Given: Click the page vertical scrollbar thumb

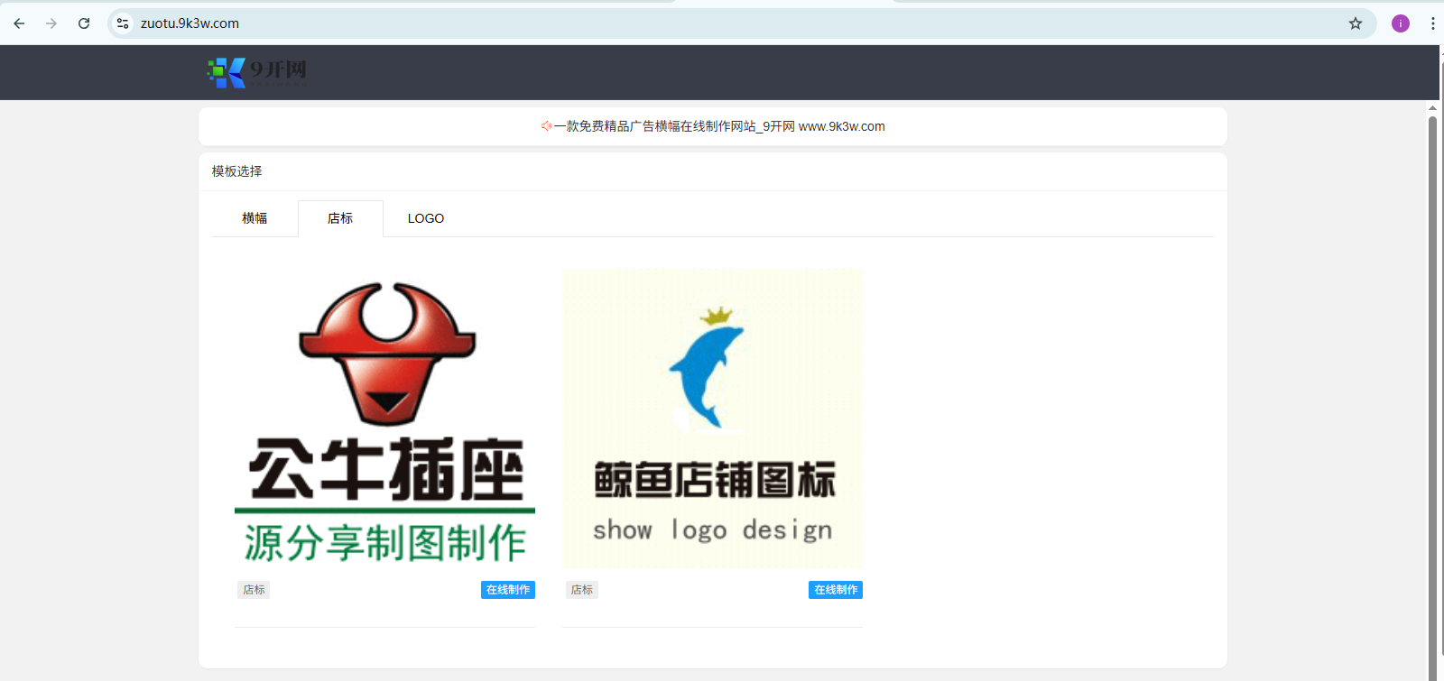Looking at the screenshot, I should (x=1432, y=397).
